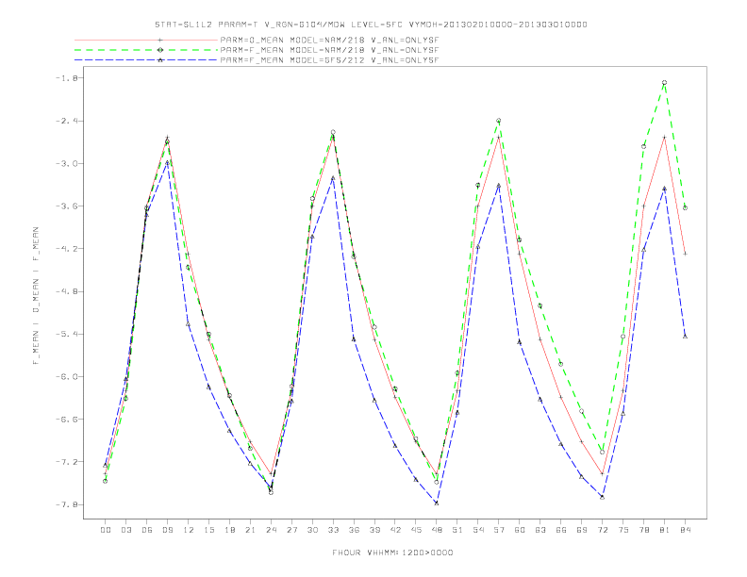
Task: Click y-axis tick label -7.8
Action: click(x=65, y=504)
